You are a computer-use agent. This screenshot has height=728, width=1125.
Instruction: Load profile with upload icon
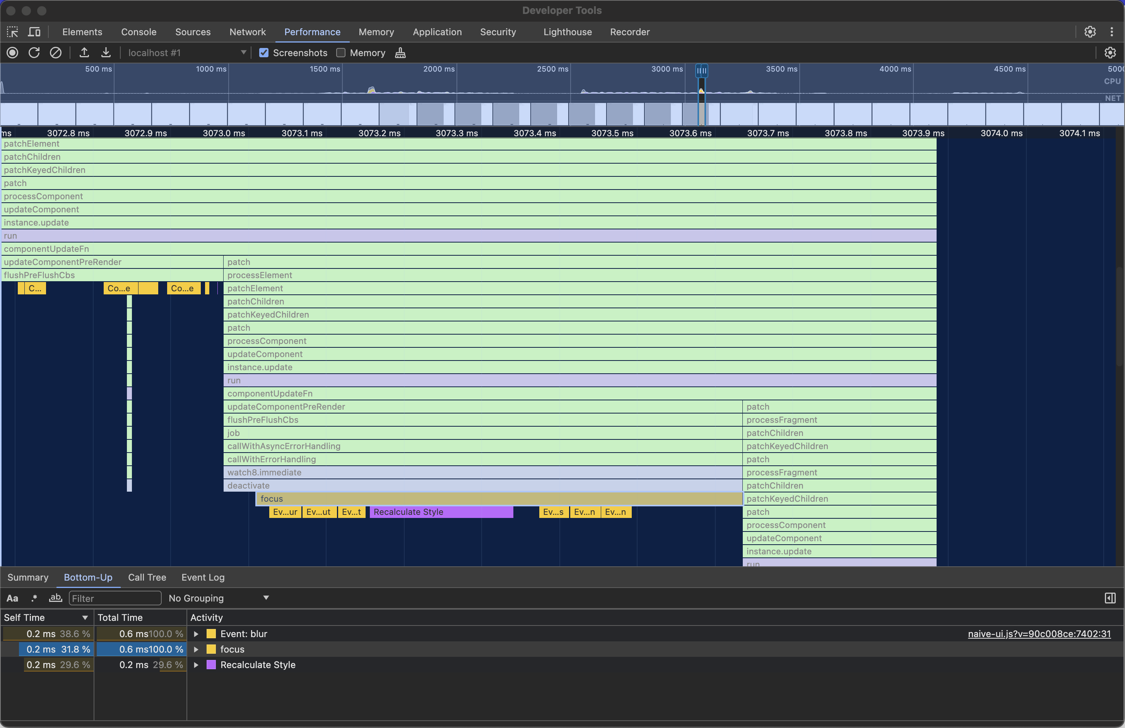(x=84, y=53)
